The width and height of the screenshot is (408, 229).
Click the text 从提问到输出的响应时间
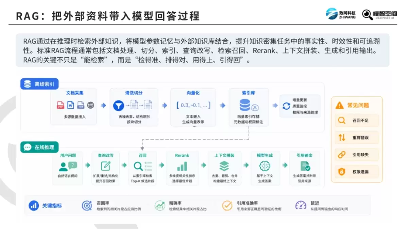pos(329,209)
